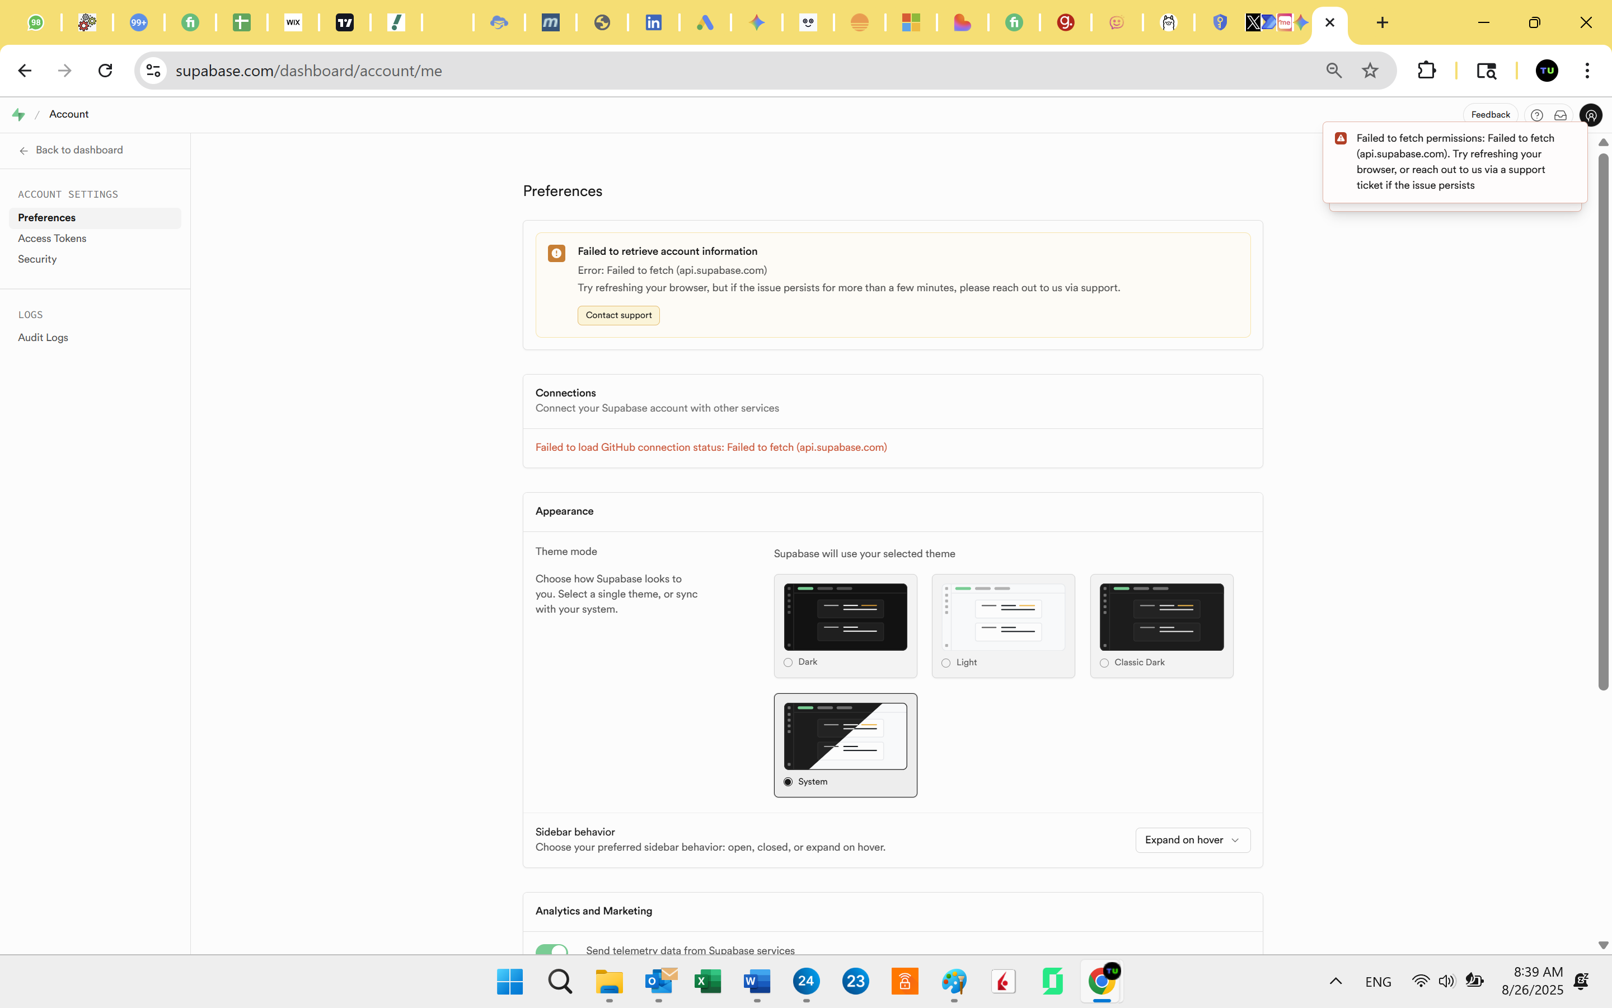Open Chrome three-dot menu

pyautogui.click(x=1587, y=71)
